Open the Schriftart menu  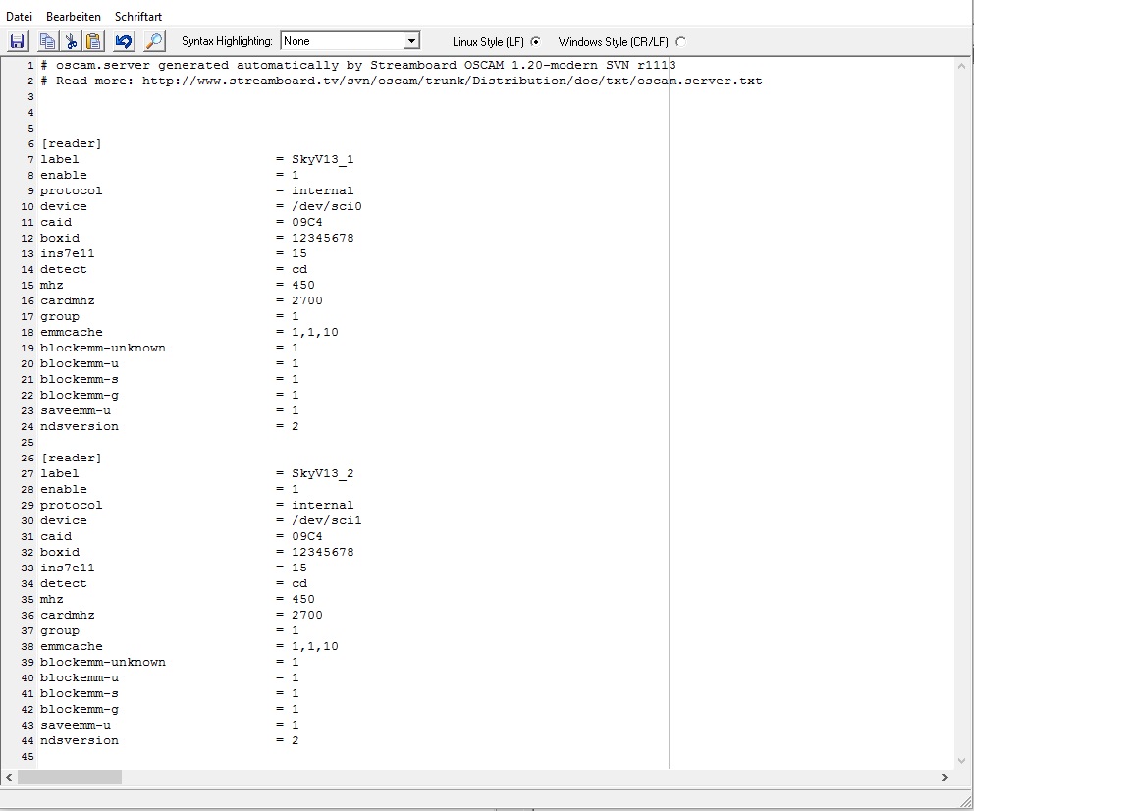(x=138, y=17)
